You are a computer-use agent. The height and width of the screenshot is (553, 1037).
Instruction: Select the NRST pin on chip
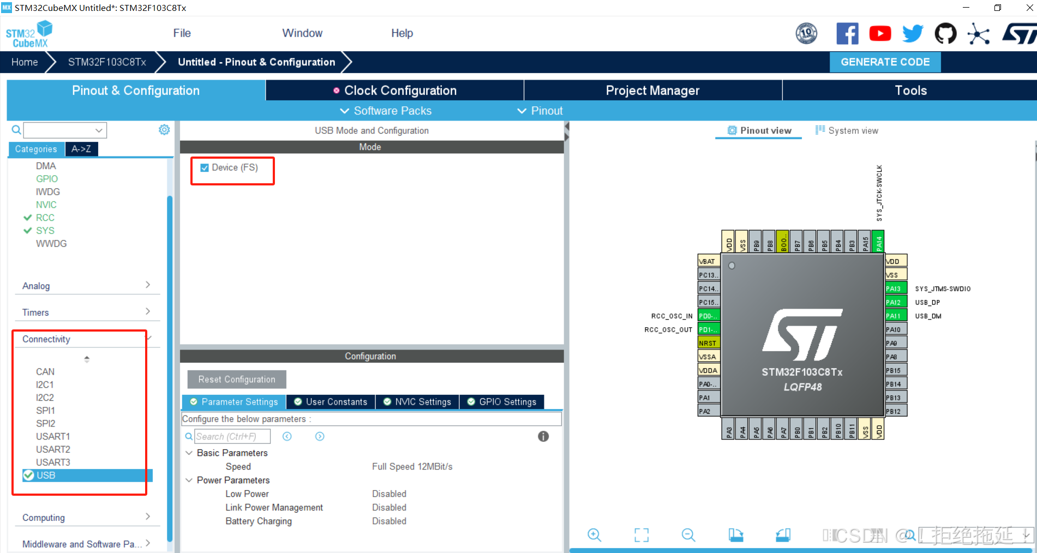[709, 343]
